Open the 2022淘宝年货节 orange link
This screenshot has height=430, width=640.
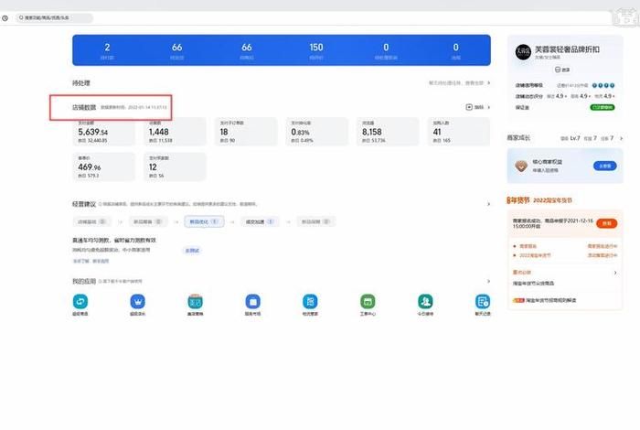point(535,255)
